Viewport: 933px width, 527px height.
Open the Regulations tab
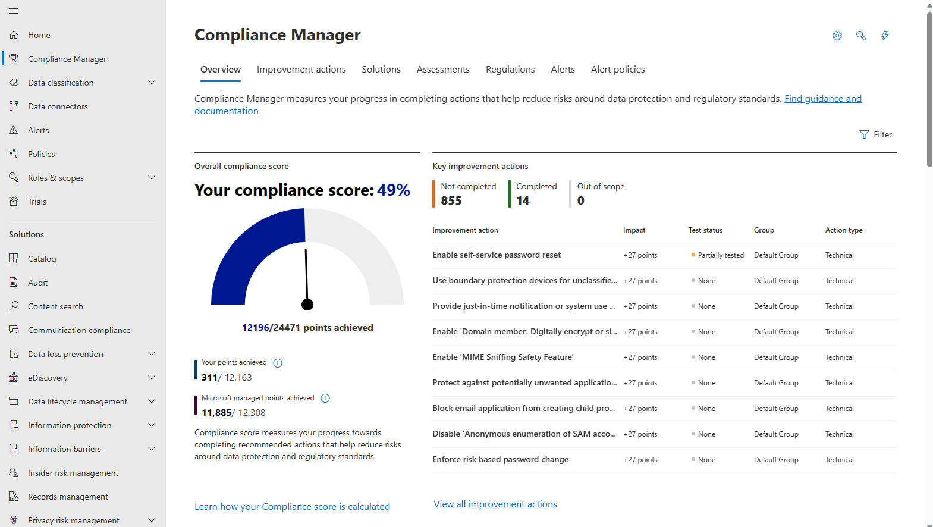(510, 70)
